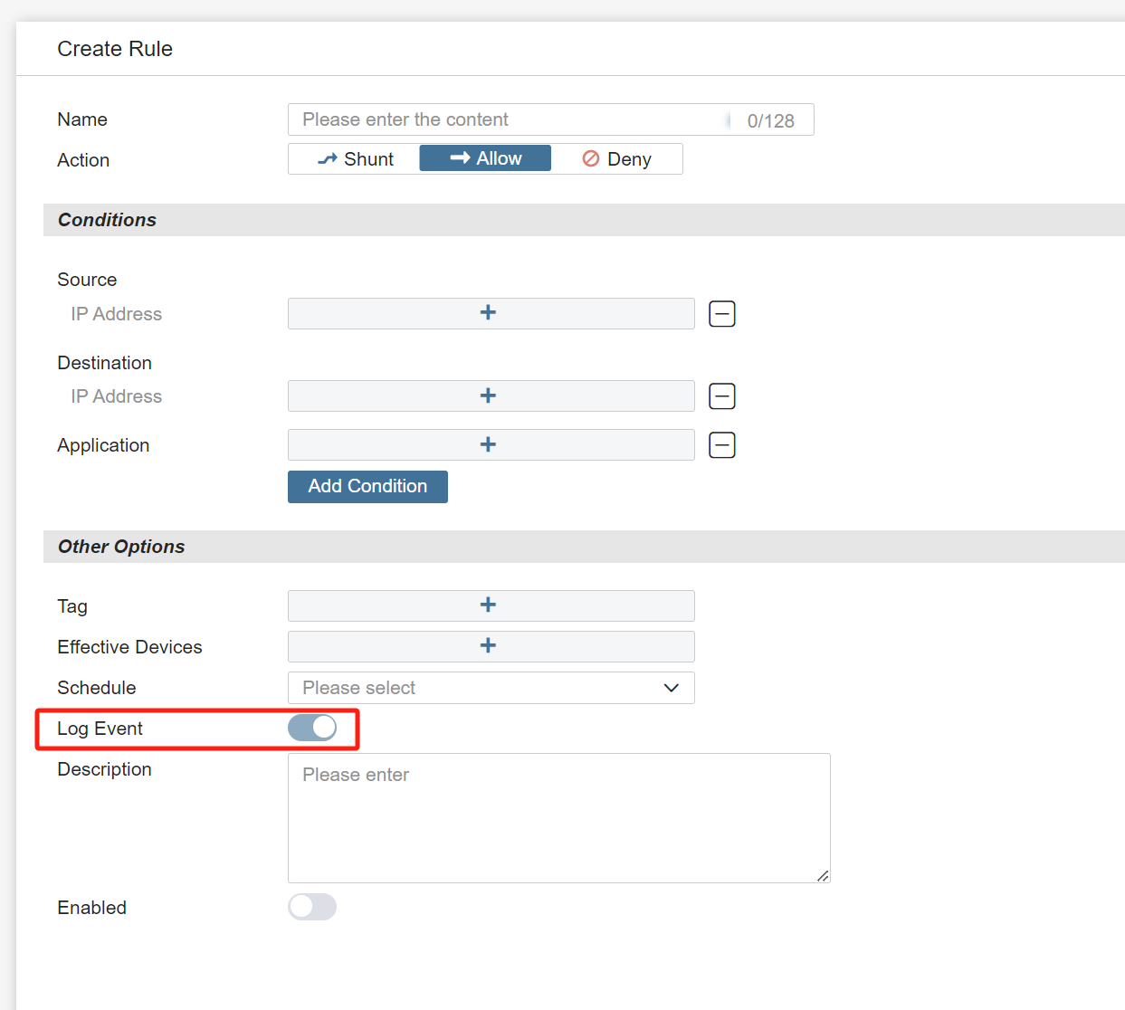Select the Shunt action
The image size is (1125, 1010).
click(355, 159)
